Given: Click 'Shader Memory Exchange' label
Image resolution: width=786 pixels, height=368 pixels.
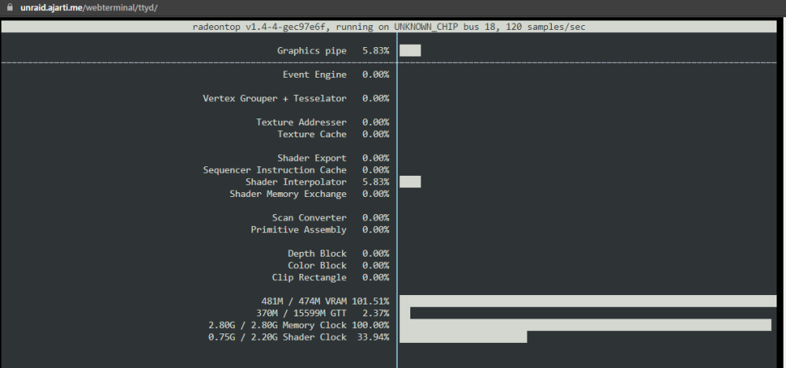Looking at the screenshot, I should pos(288,194).
